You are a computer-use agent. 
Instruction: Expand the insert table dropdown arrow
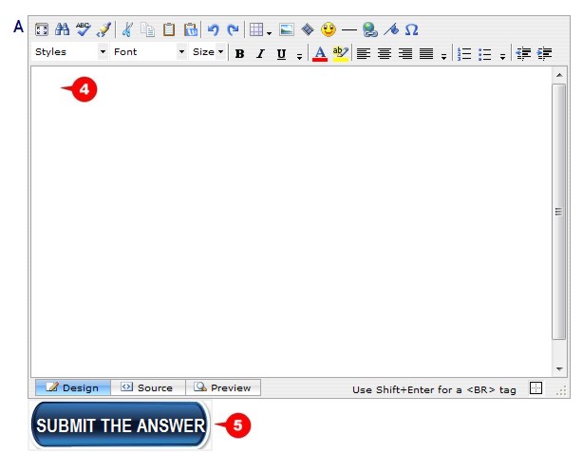[x=270, y=33]
